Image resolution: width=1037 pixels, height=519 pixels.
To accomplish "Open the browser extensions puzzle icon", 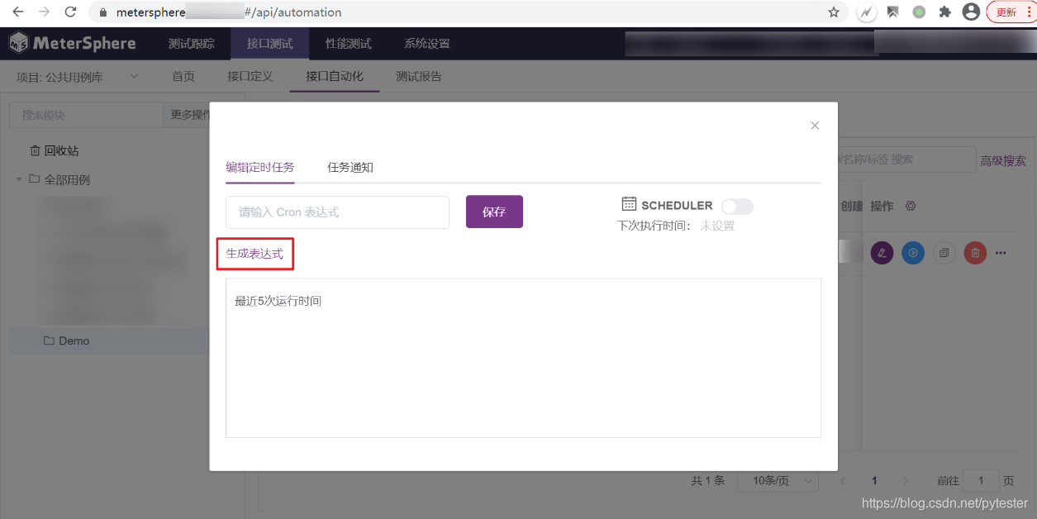I will tap(944, 12).
